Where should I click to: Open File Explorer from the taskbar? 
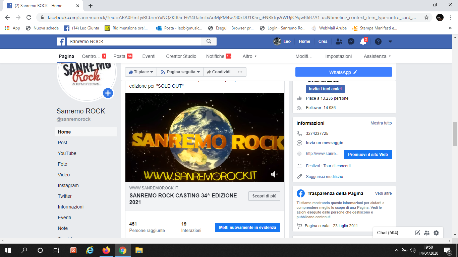click(x=139, y=250)
